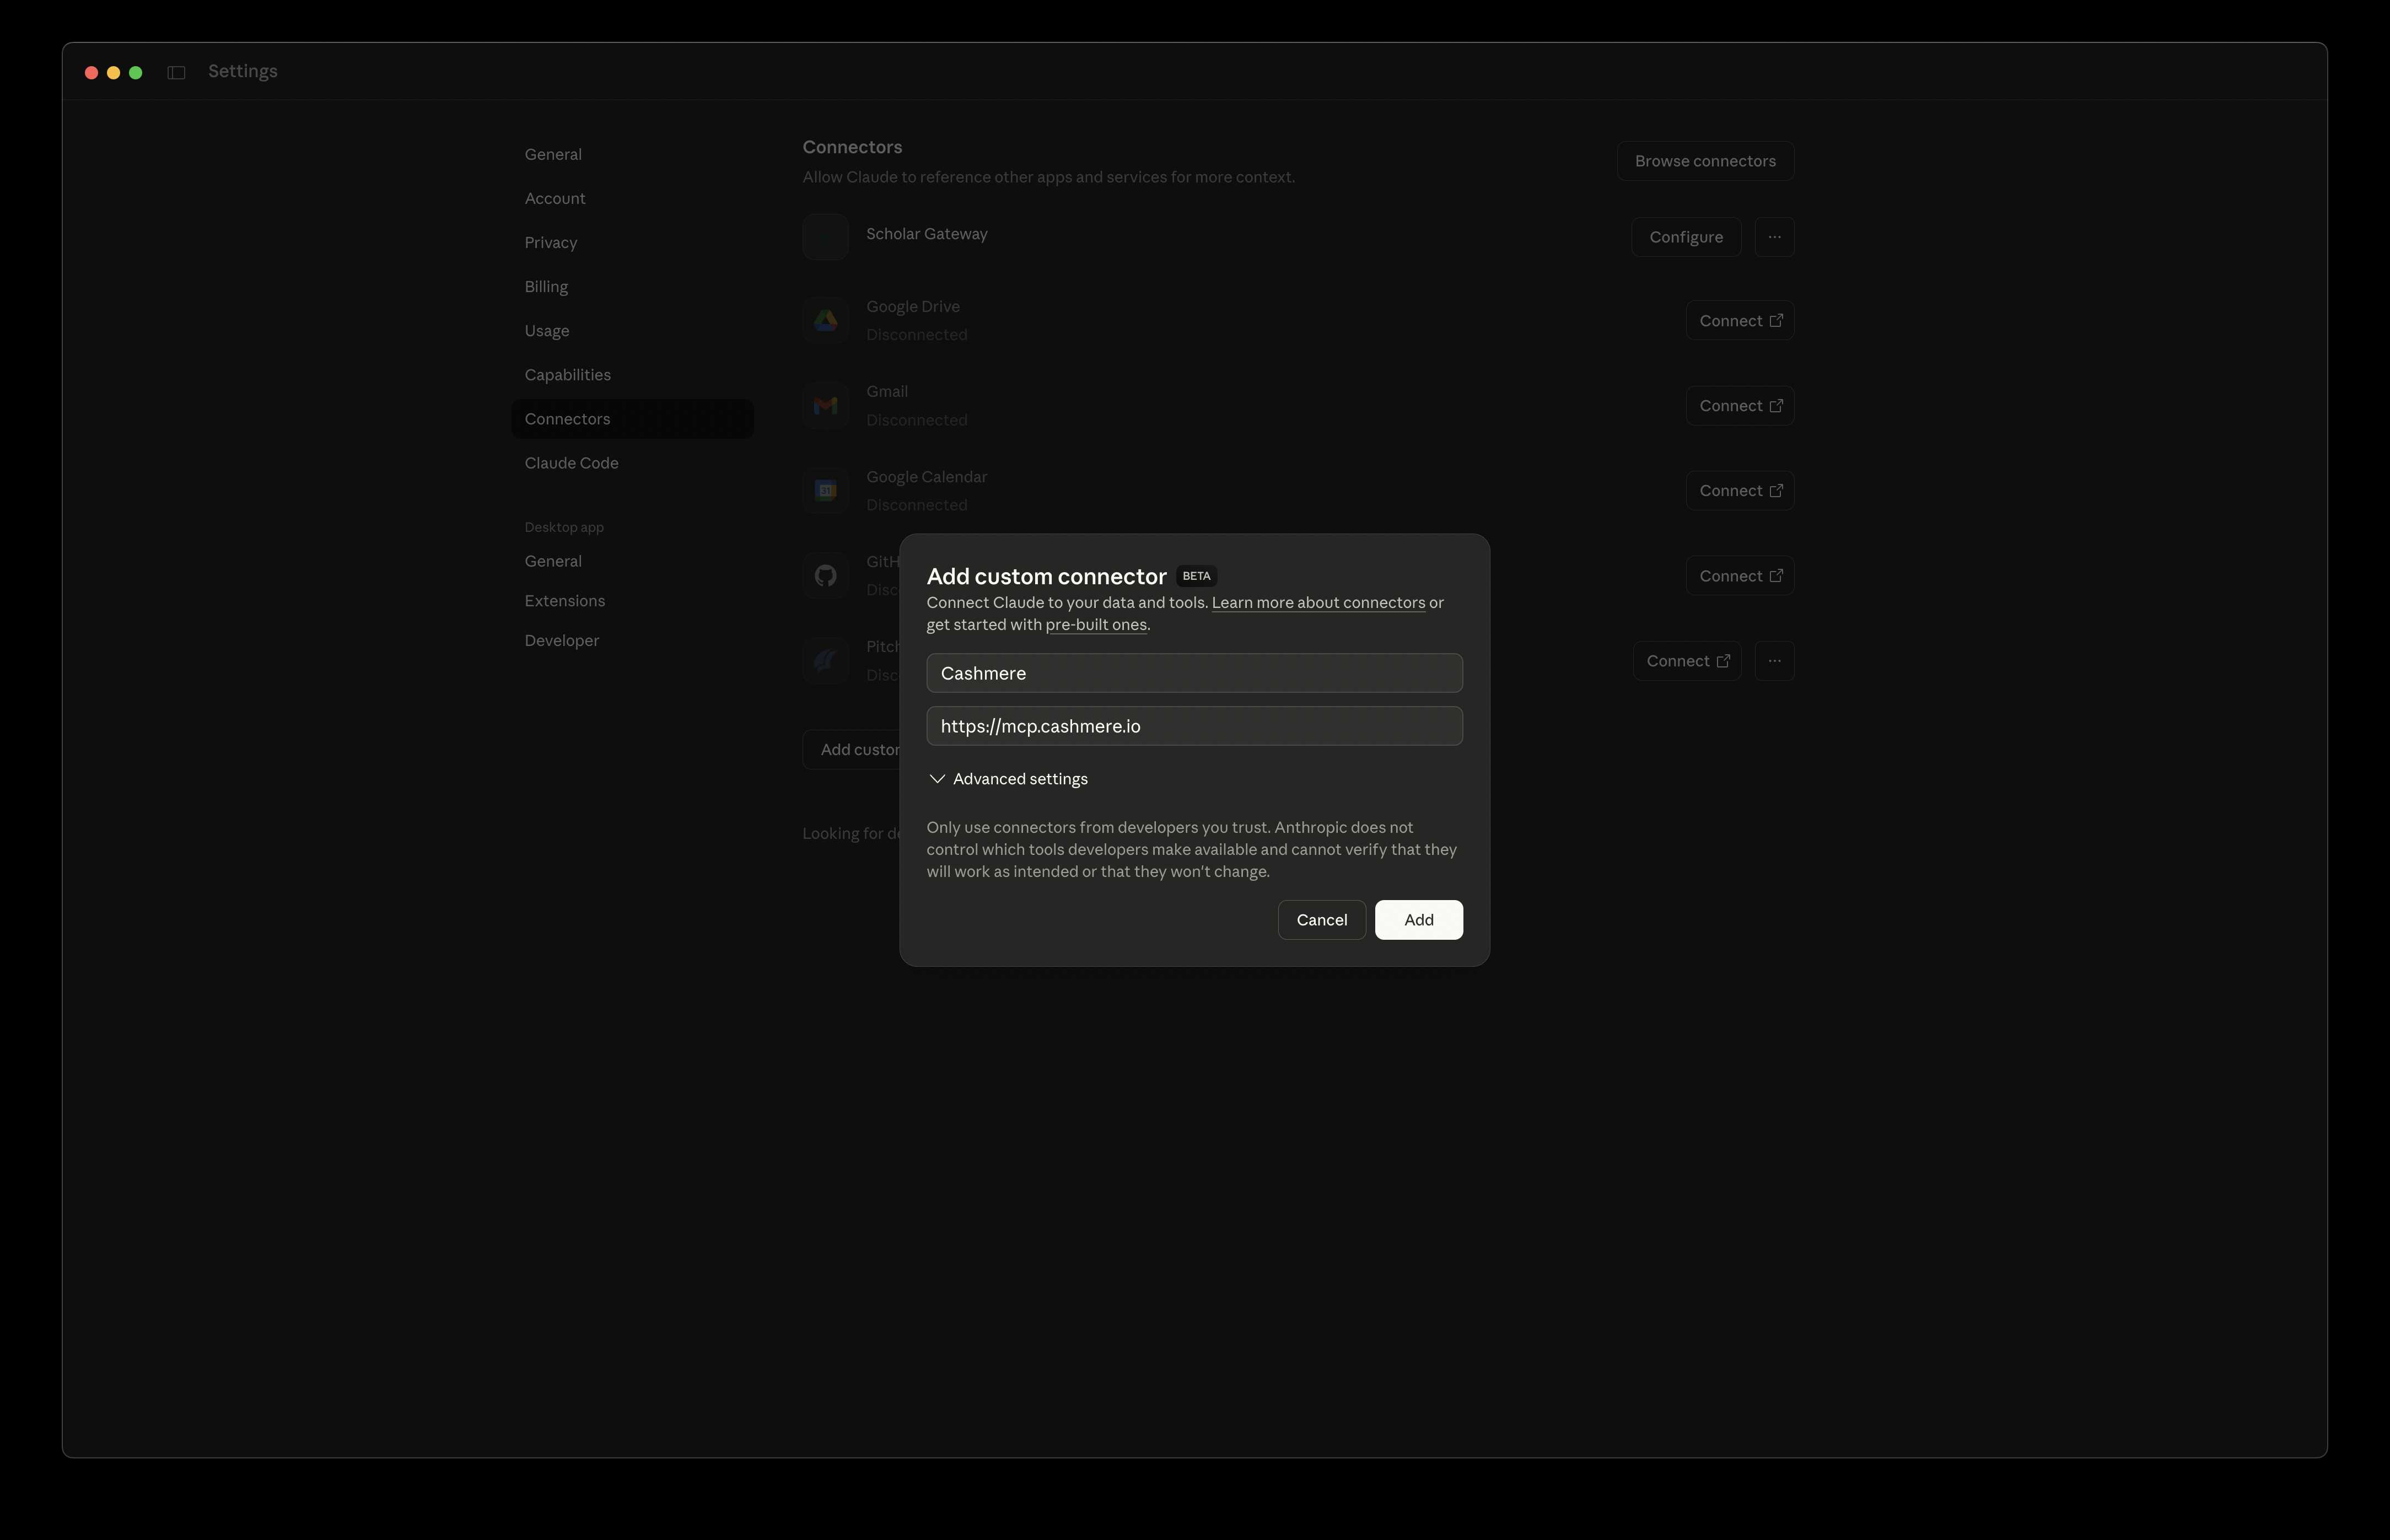Cancel the custom connector dialog

1322,920
